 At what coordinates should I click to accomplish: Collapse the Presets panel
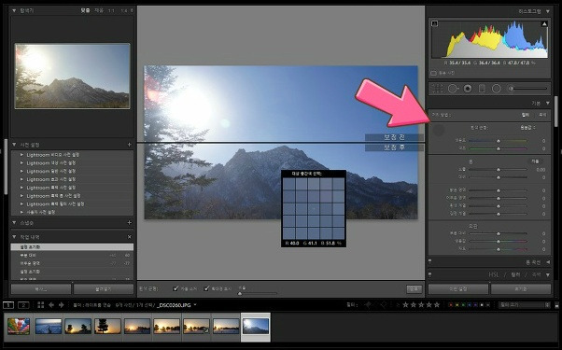point(14,145)
